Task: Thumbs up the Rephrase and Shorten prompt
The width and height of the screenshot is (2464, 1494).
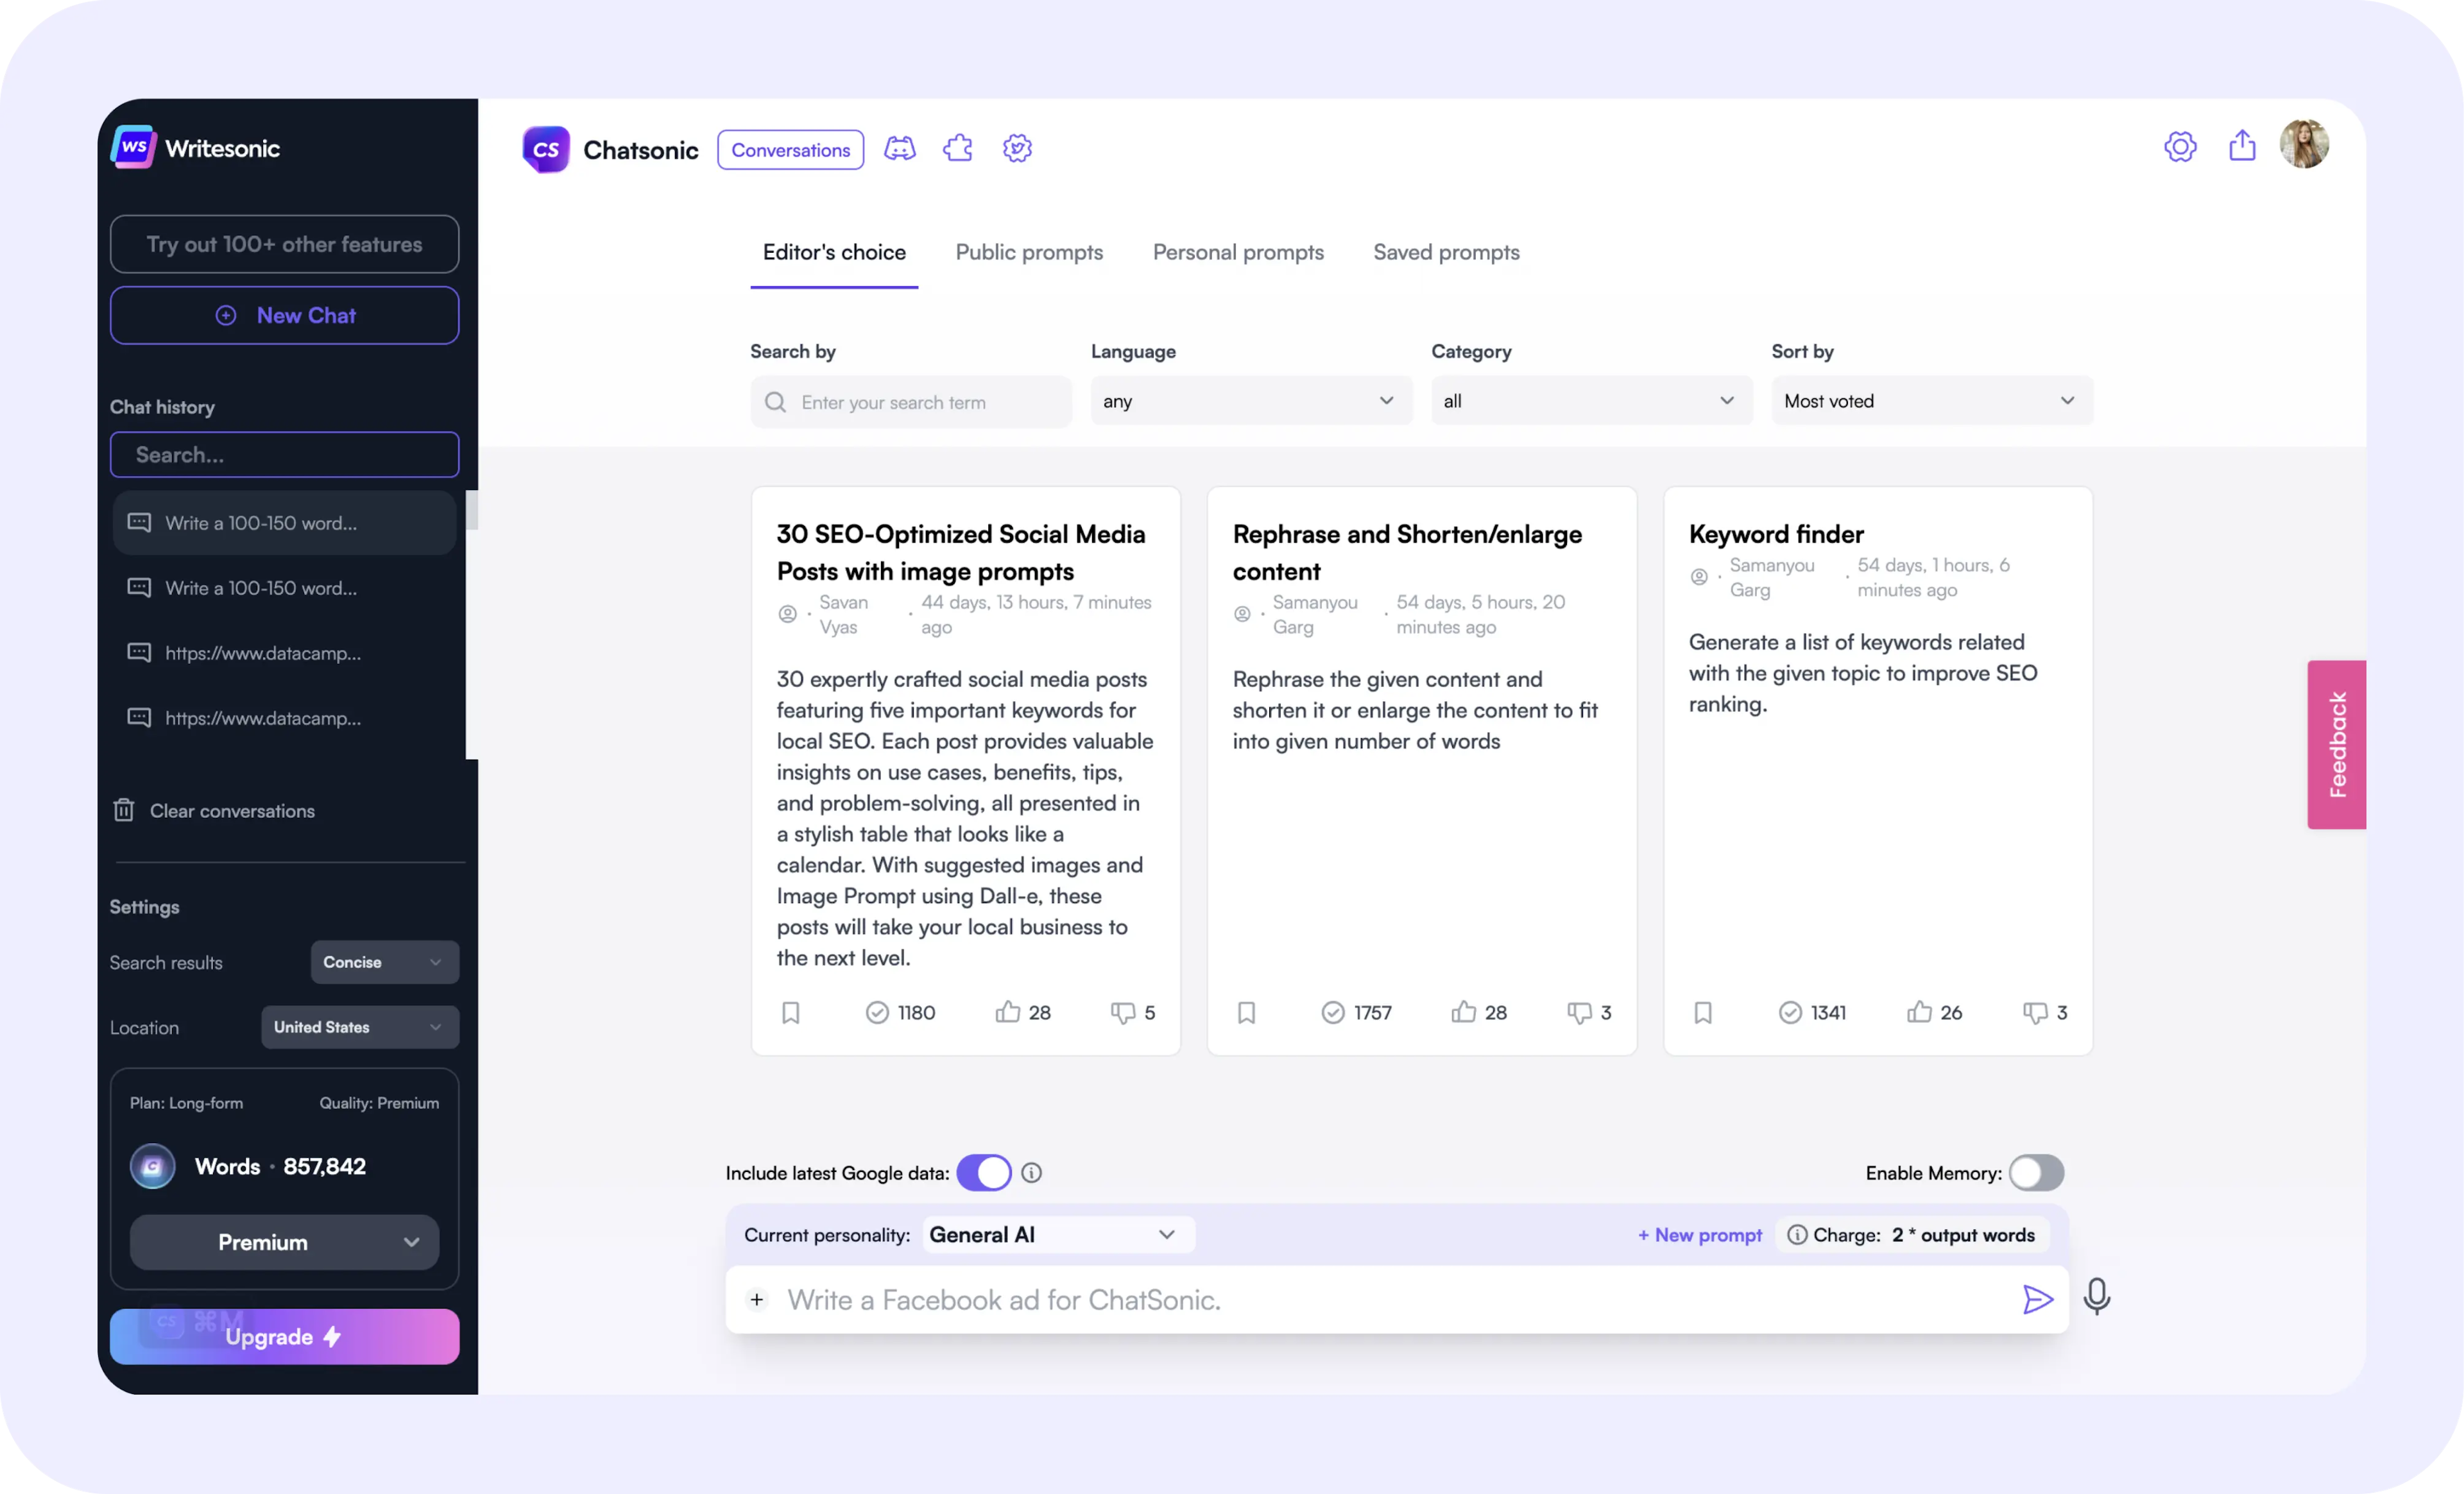Action: [x=1464, y=1012]
